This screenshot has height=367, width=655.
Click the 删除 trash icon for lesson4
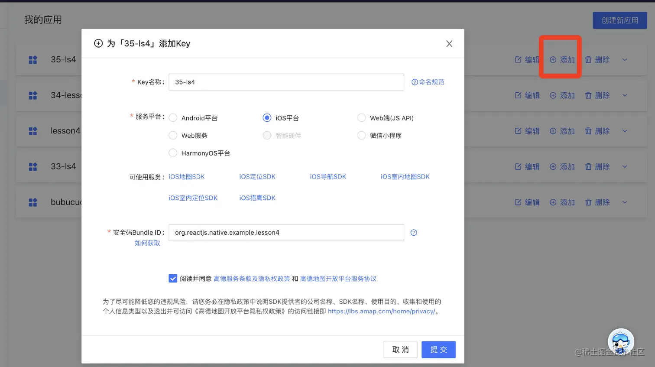[x=588, y=131]
